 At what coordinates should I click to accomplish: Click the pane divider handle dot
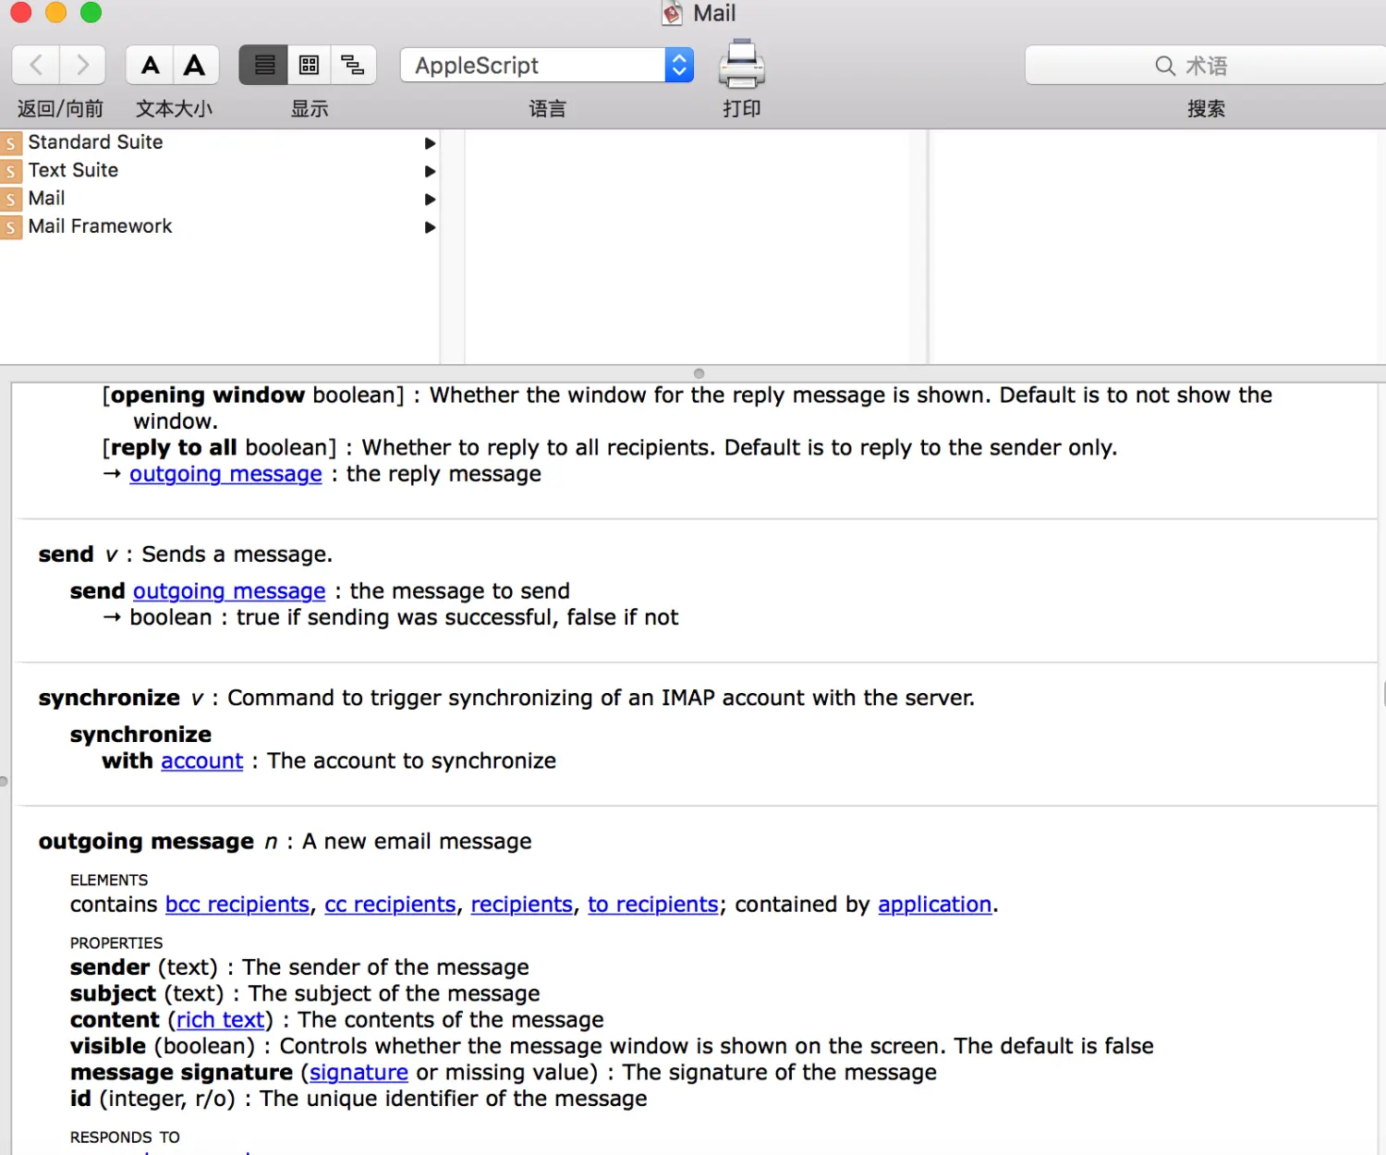pos(699,373)
